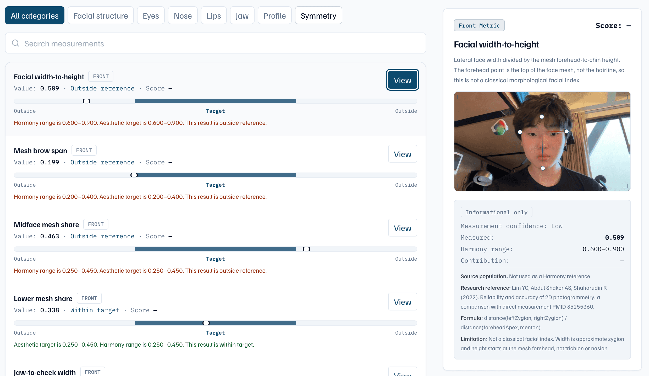Open View for Lower mesh share

[403, 302]
